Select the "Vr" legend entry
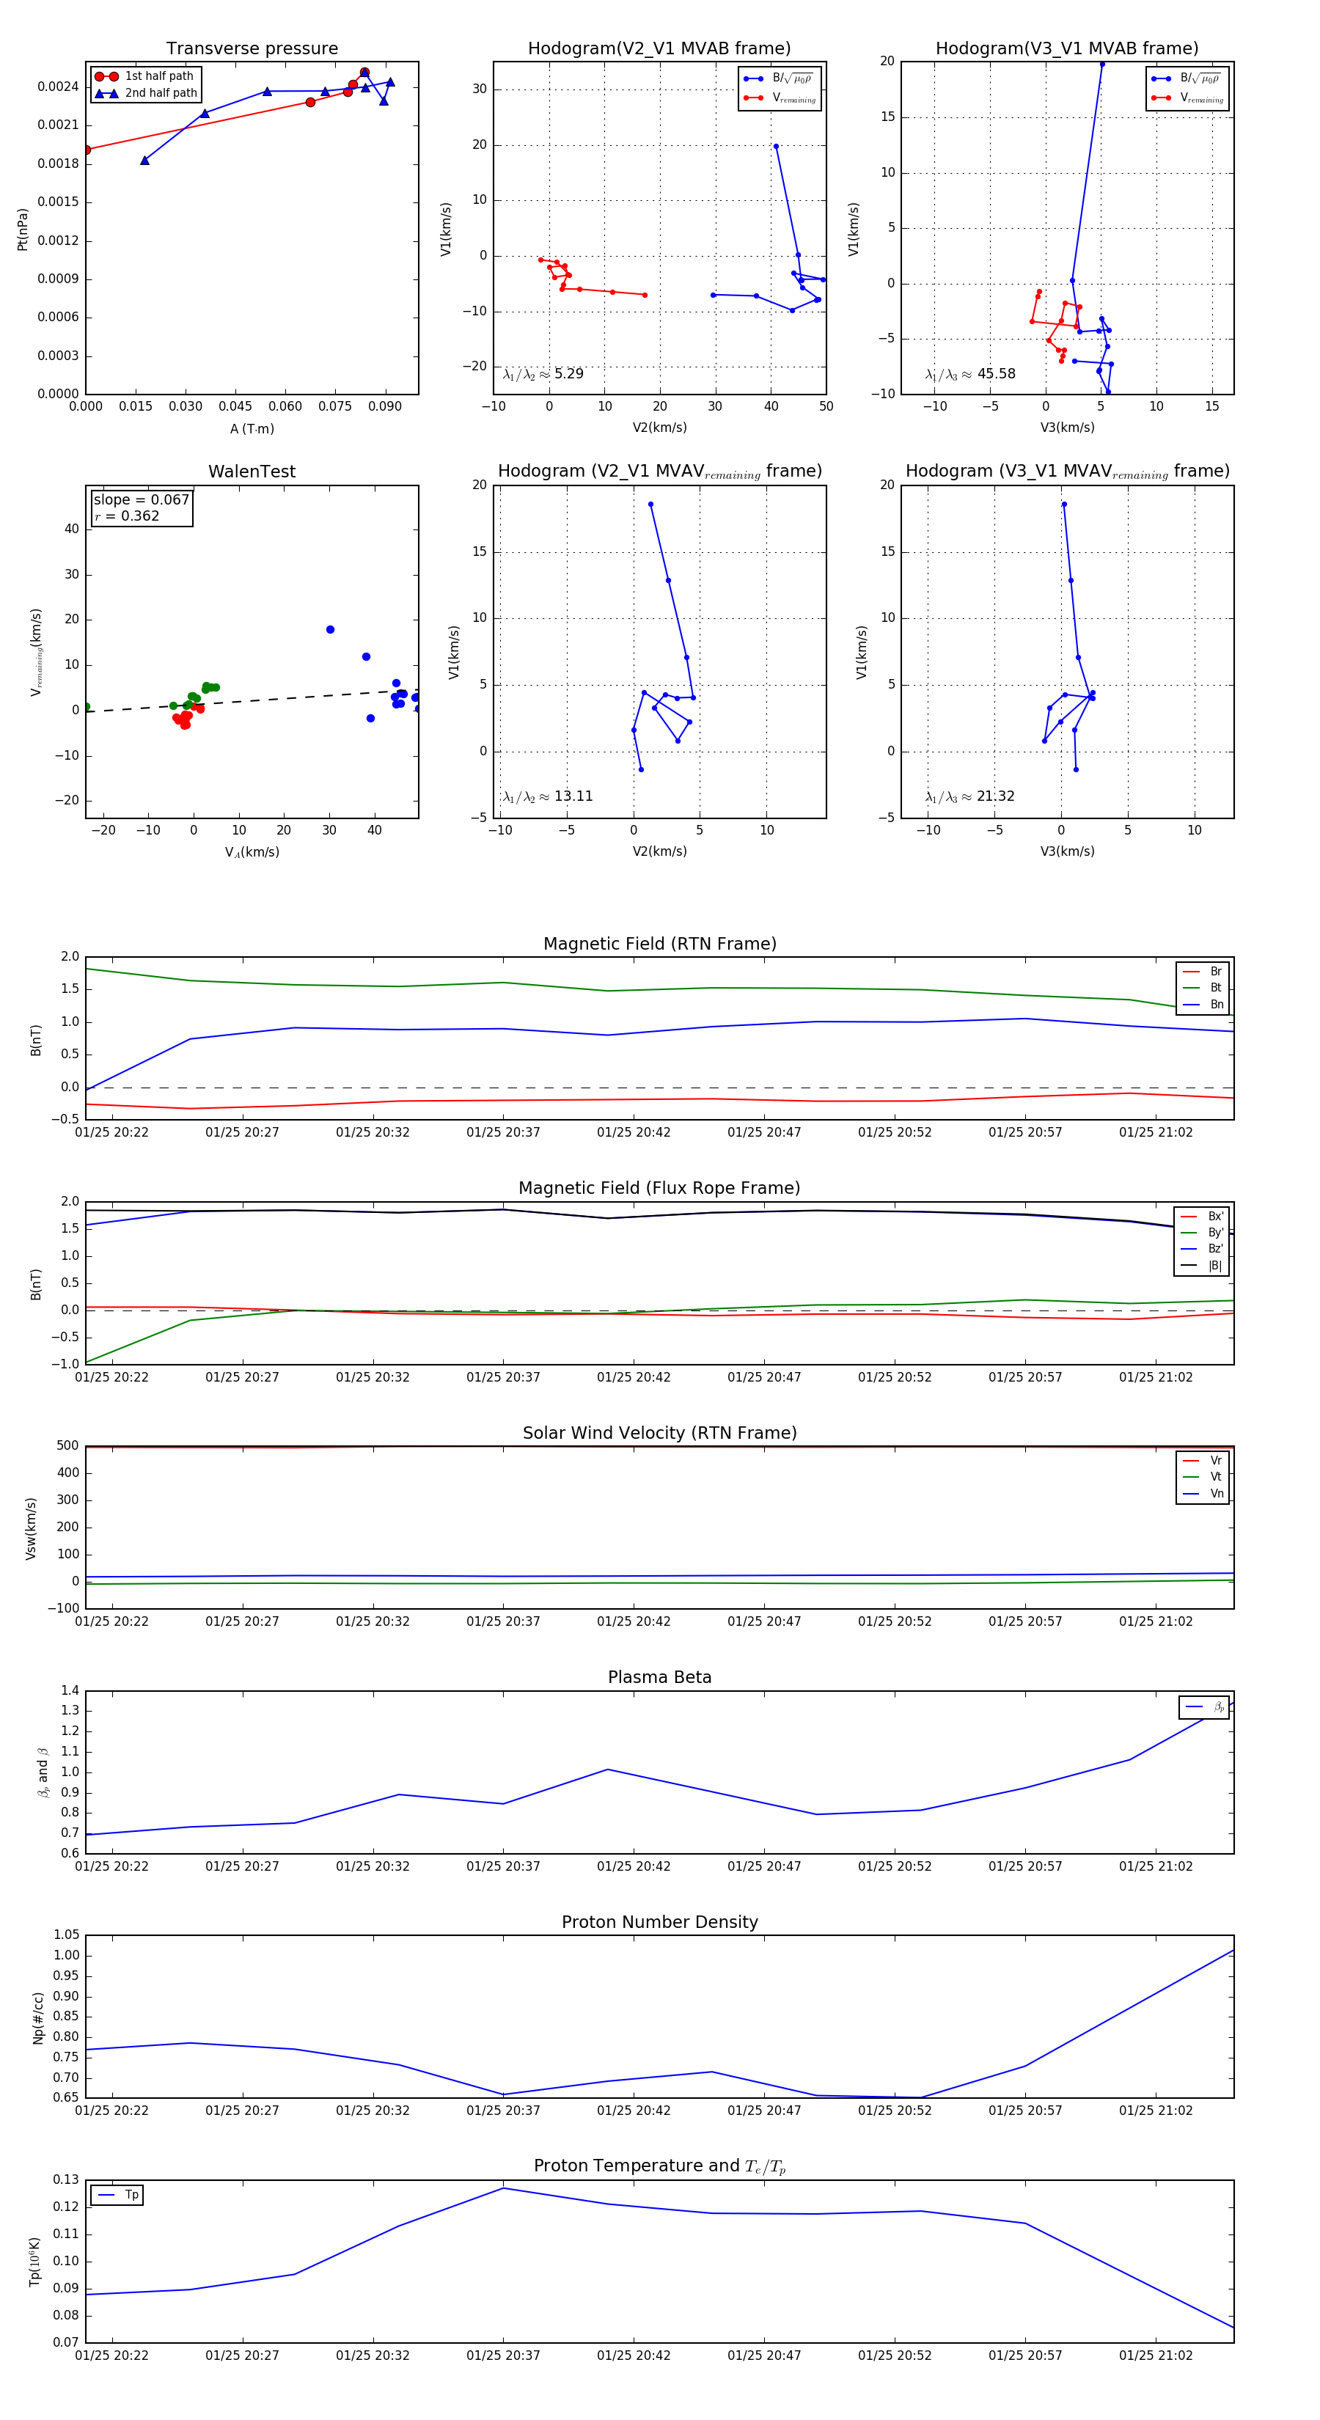 (x=1203, y=1461)
